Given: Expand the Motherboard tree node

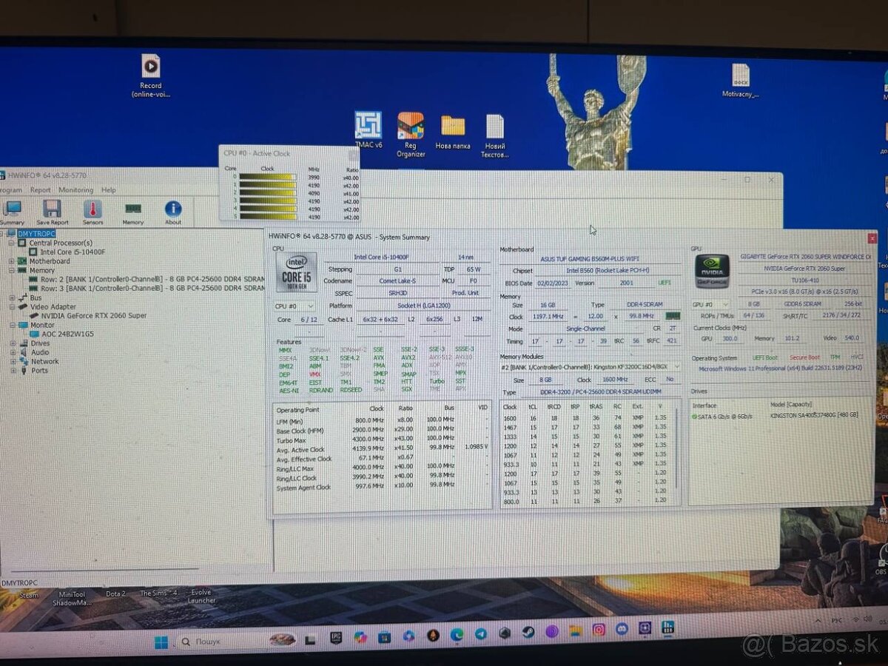Looking at the screenshot, I should tap(12, 261).
